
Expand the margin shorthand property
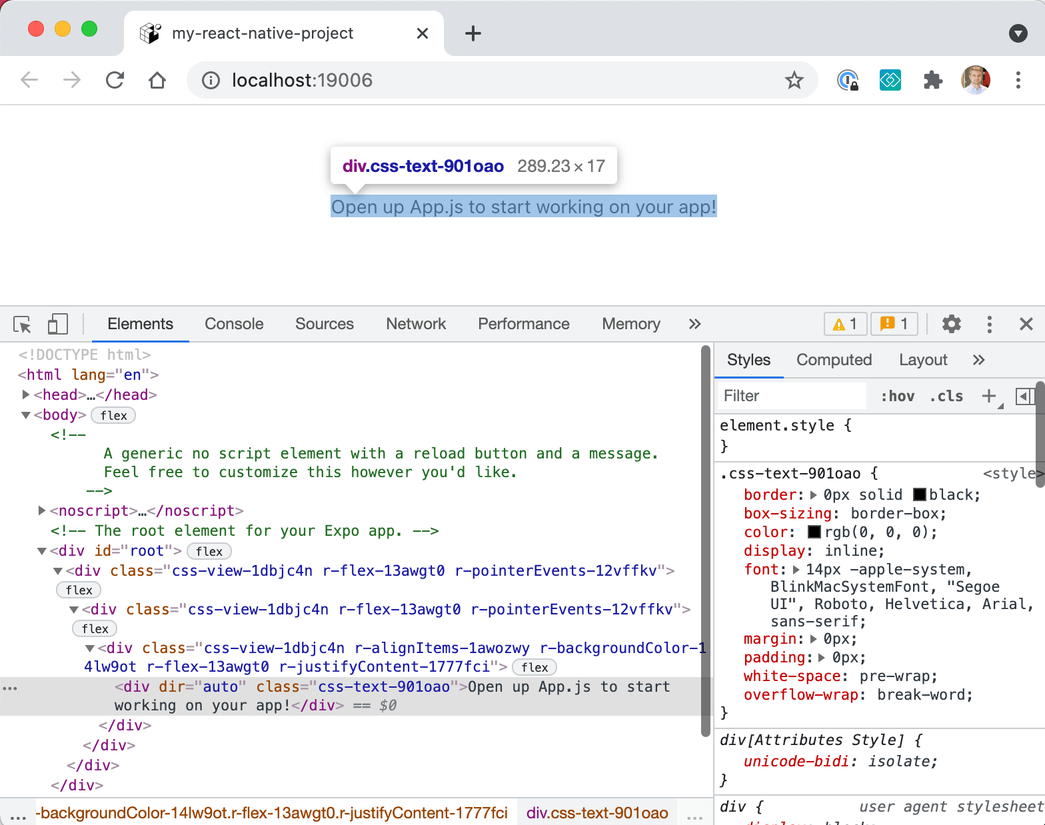[813, 638]
